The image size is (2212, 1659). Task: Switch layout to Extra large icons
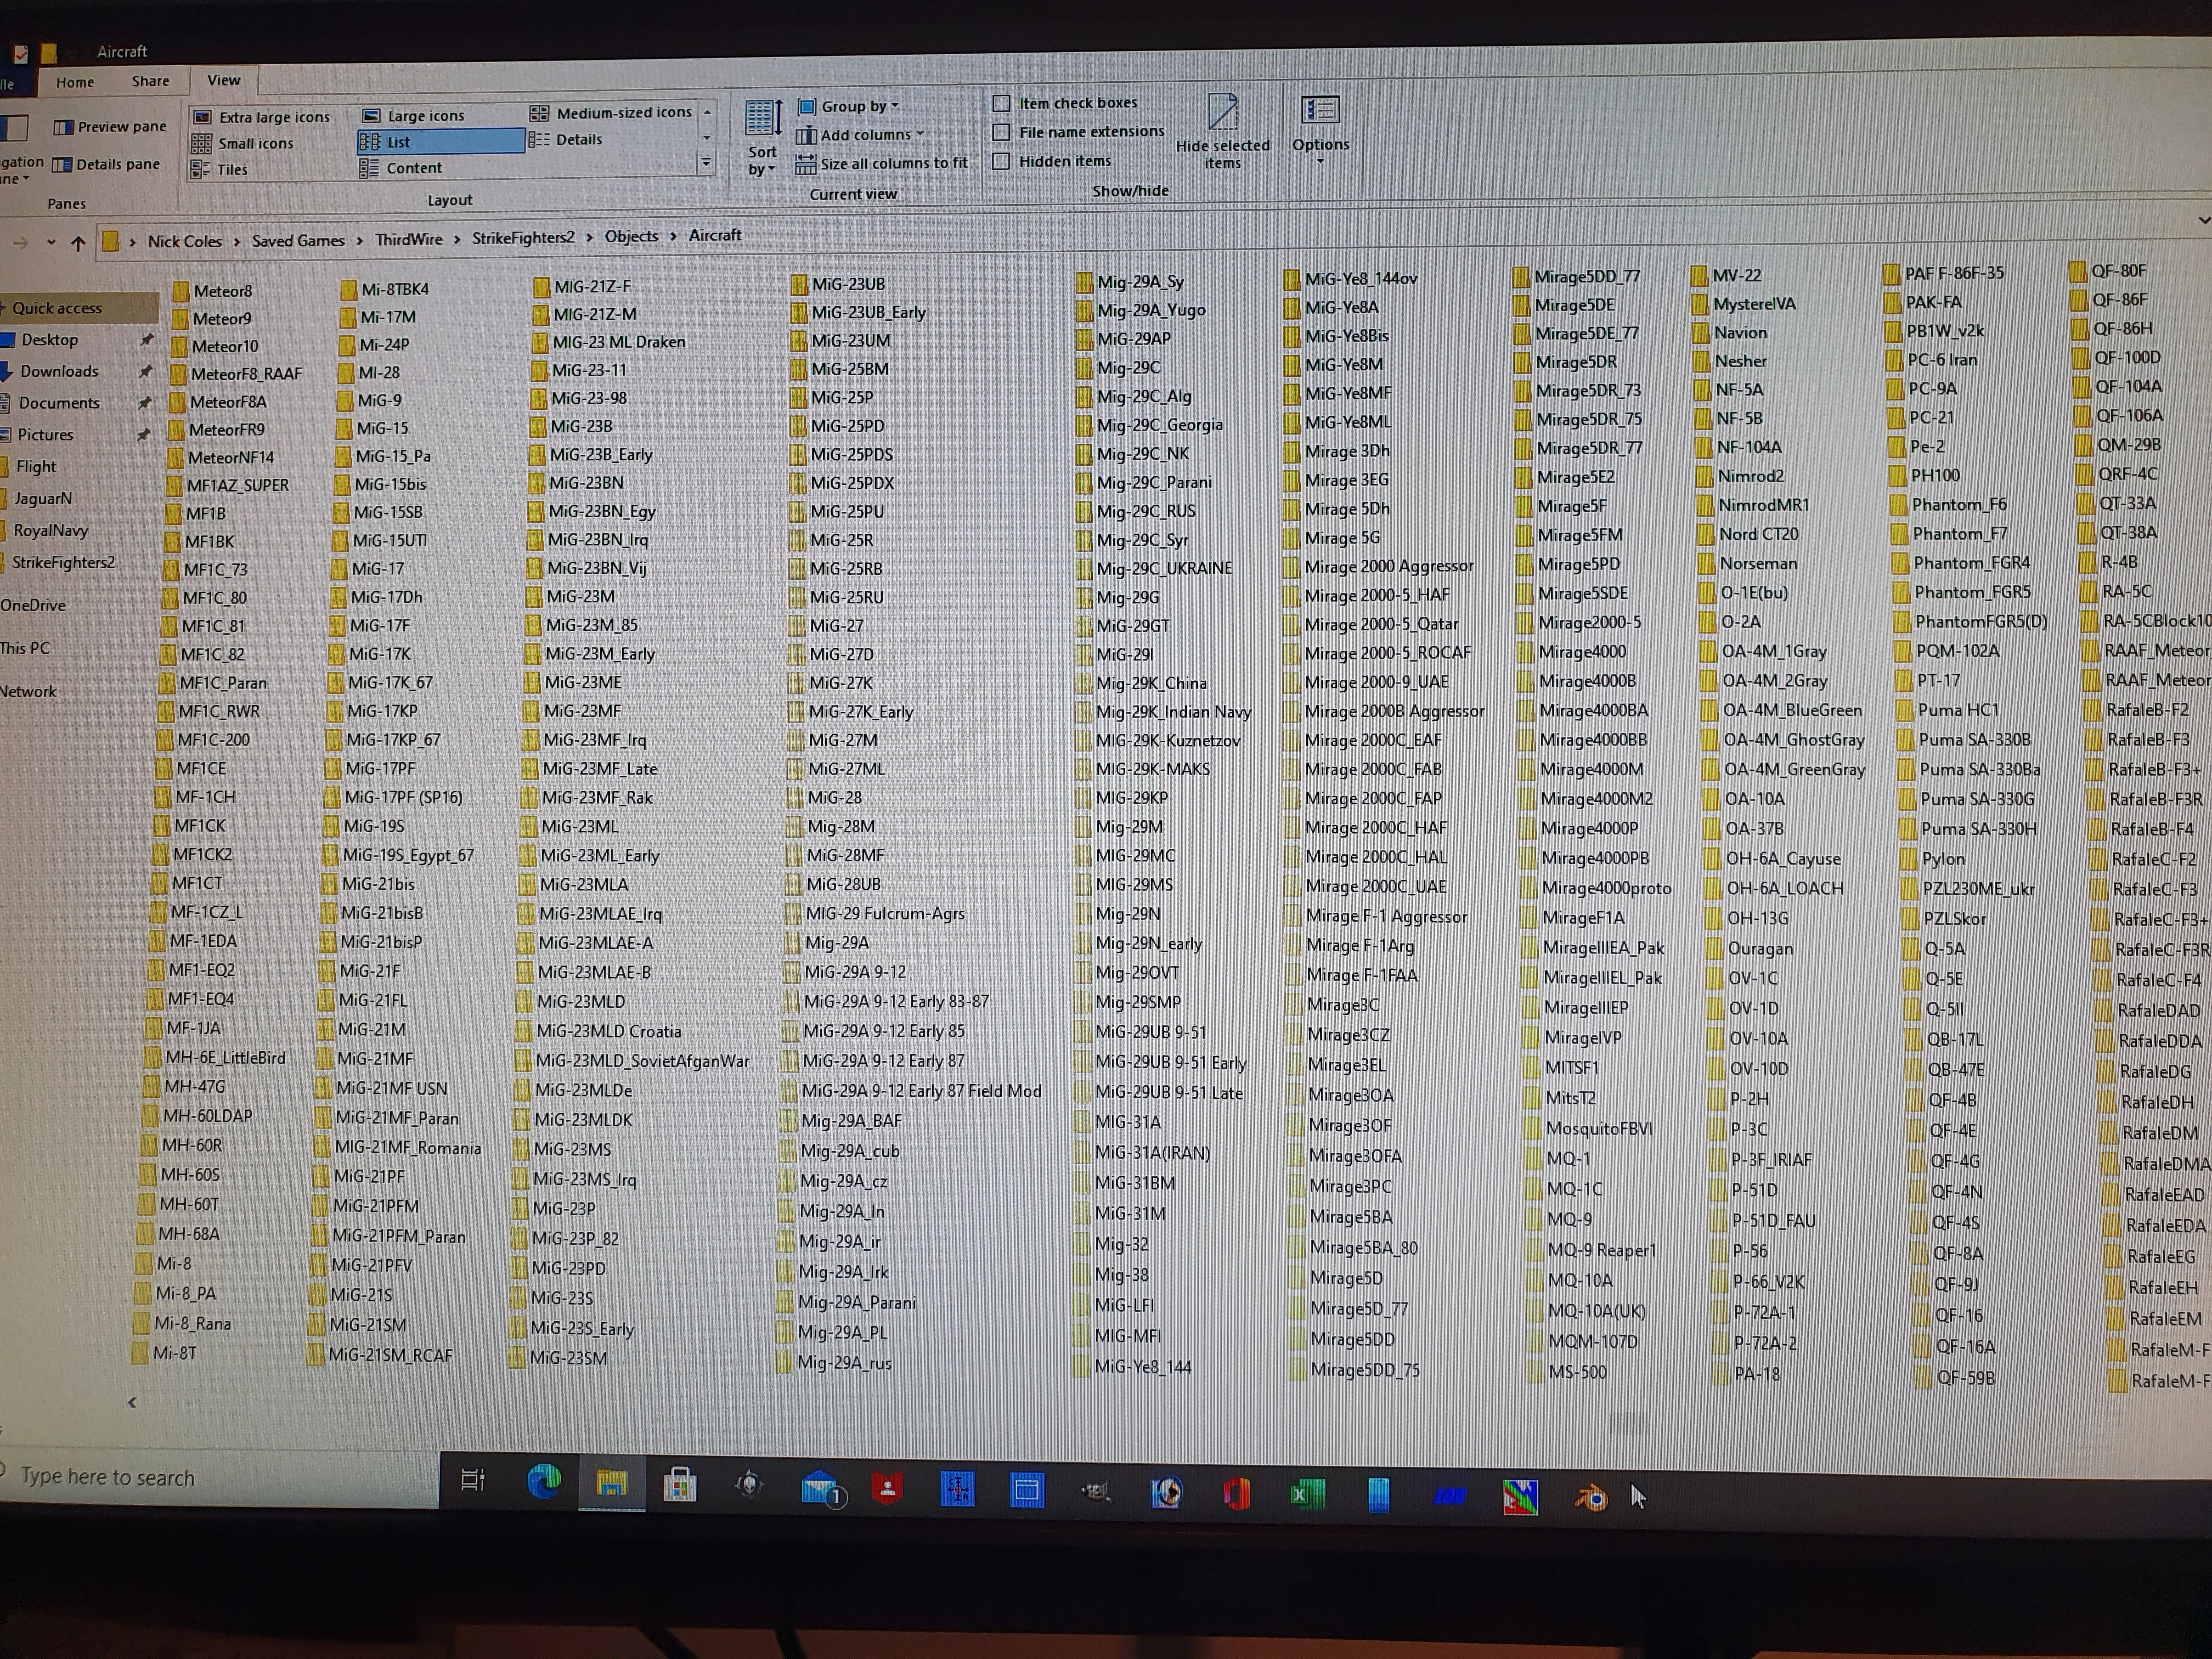point(261,117)
